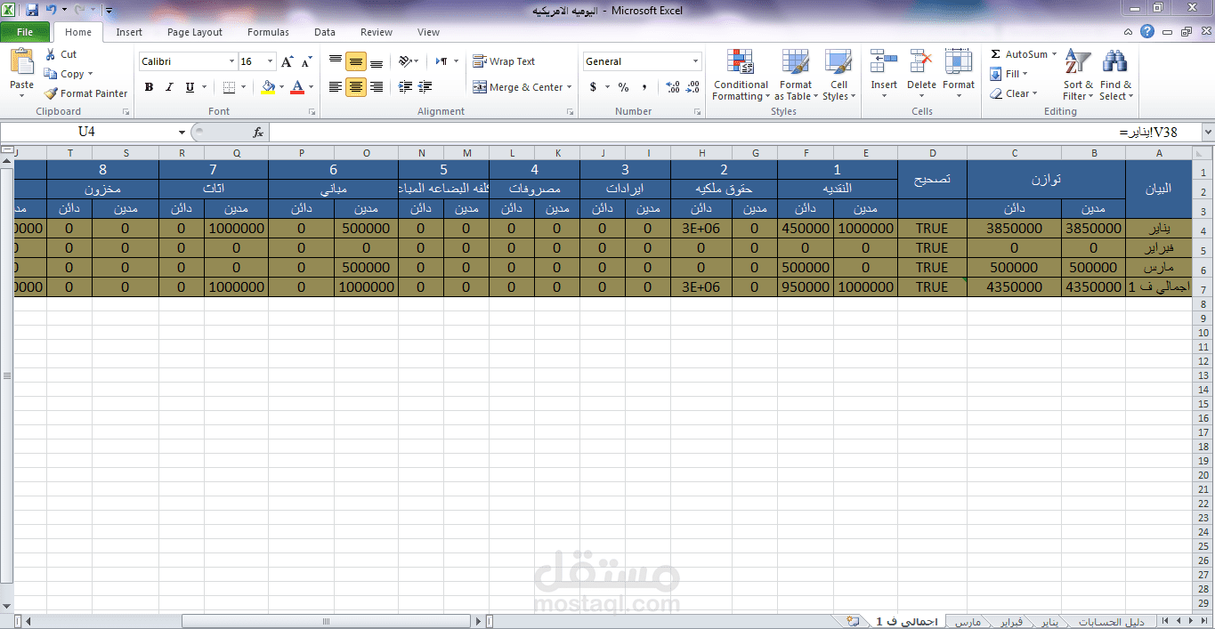Viewport: 1215px width, 629px height.
Task: Open the font size 16 dropdown
Action: click(x=271, y=61)
